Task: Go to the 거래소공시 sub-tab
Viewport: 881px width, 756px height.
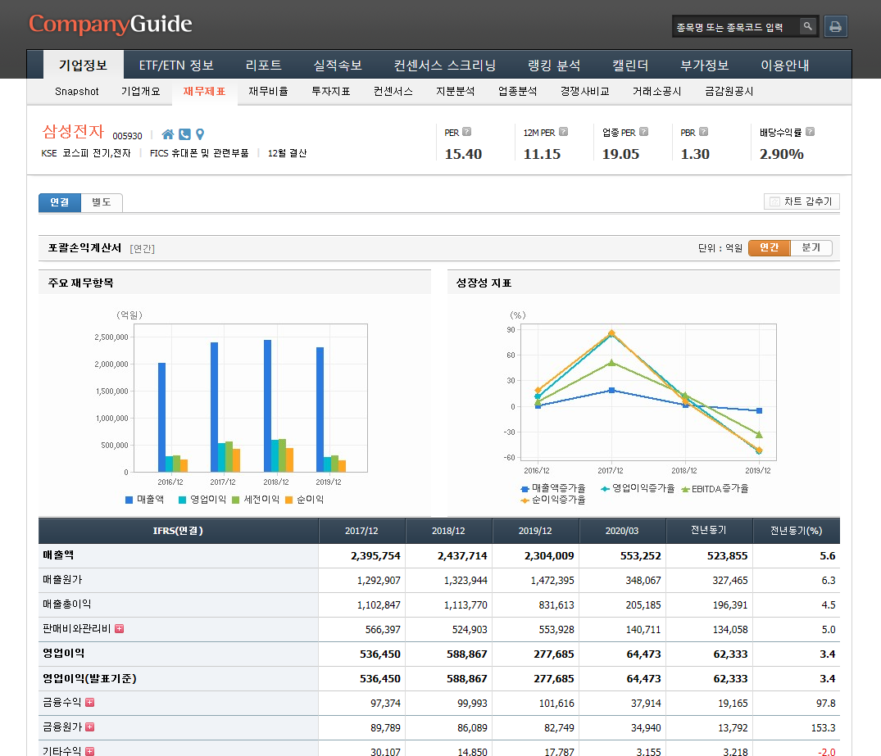Action: tap(656, 92)
